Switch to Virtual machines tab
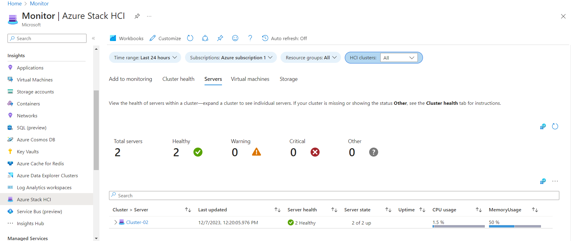571x241 pixels. click(250, 79)
